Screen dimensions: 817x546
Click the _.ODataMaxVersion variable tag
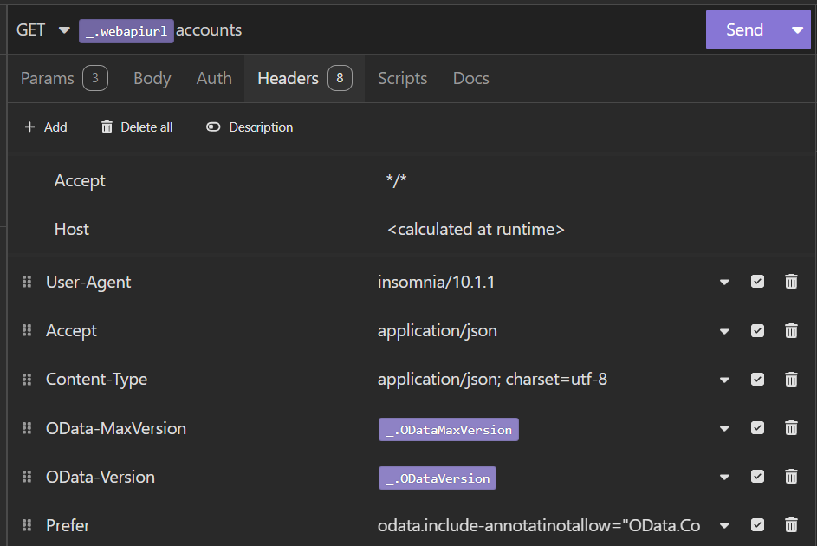click(x=449, y=429)
